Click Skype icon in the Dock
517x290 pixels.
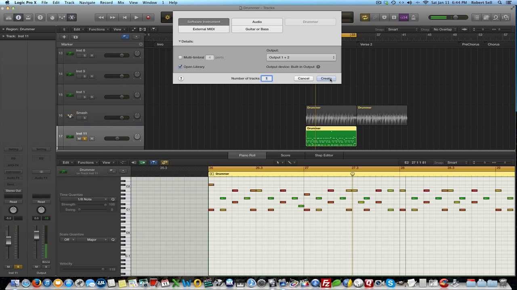(390, 283)
